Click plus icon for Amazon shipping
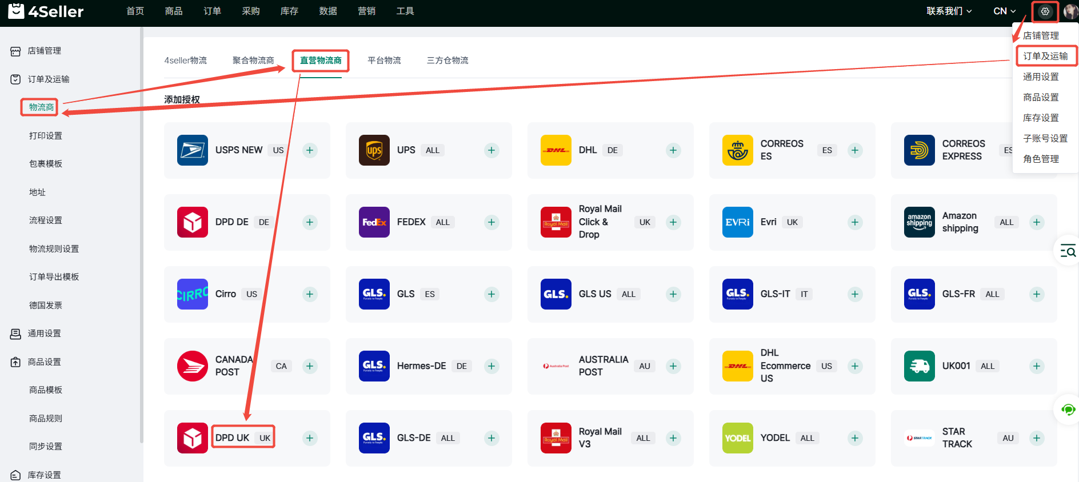 pos(1037,222)
